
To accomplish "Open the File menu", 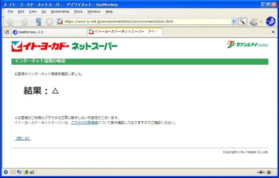I will pyautogui.click(x=10, y=12).
